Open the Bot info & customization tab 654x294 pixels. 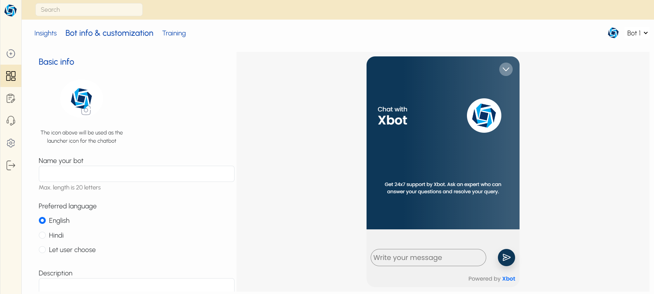pos(109,33)
